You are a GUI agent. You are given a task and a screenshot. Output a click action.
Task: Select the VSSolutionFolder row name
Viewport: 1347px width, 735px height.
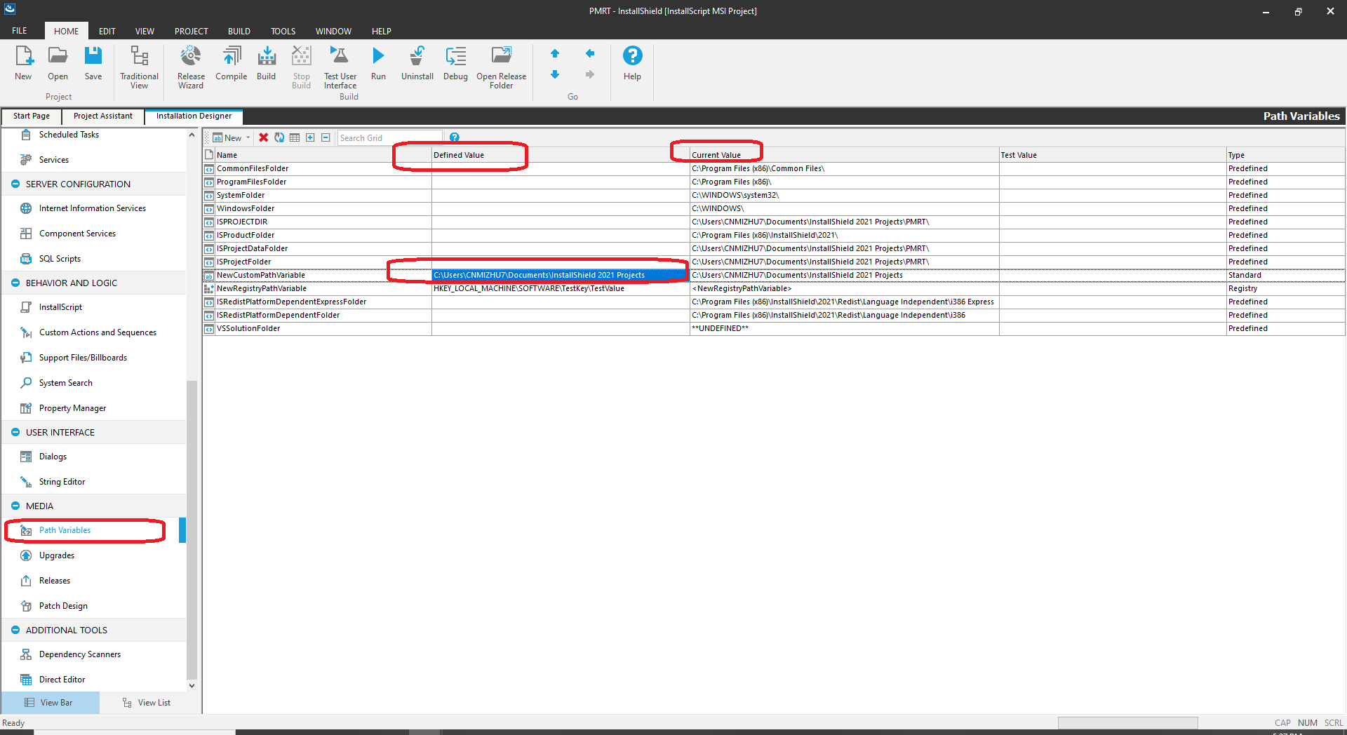pyautogui.click(x=248, y=328)
